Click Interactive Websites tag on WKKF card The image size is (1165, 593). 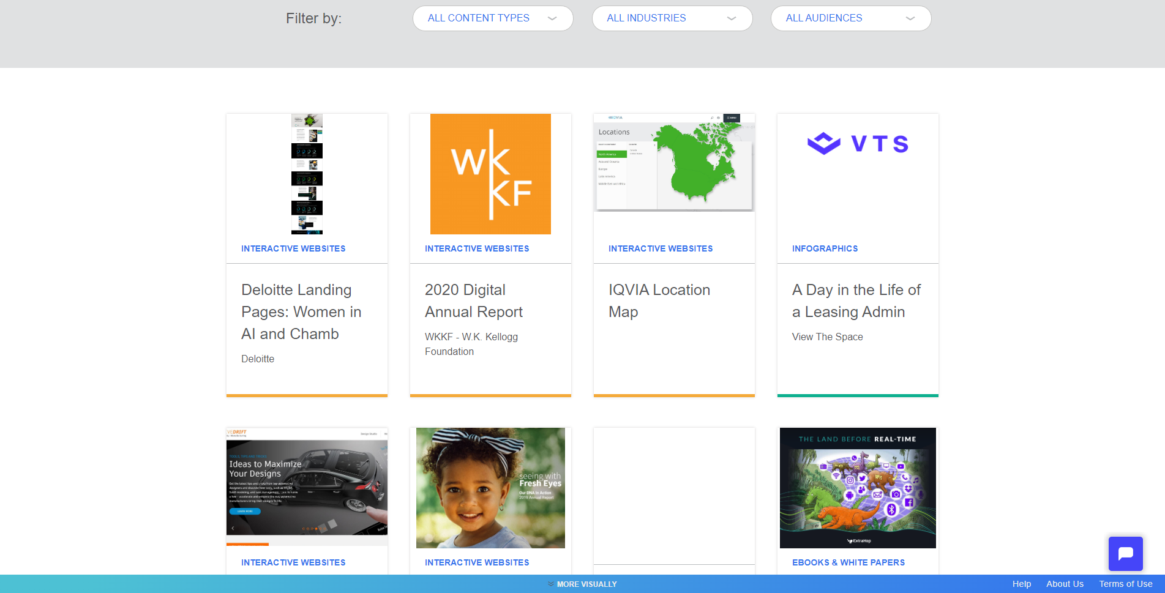click(477, 248)
